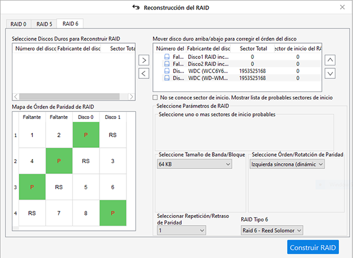
Task: Select the 'WDC (WCC6Y6...' row
Action: point(242,71)
